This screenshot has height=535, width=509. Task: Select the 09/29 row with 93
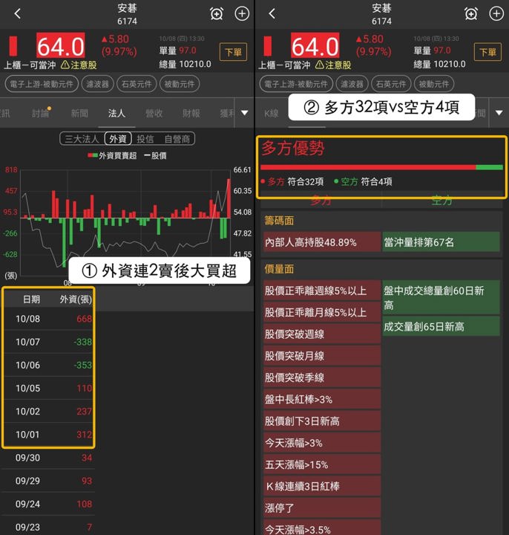pos(48,481)
